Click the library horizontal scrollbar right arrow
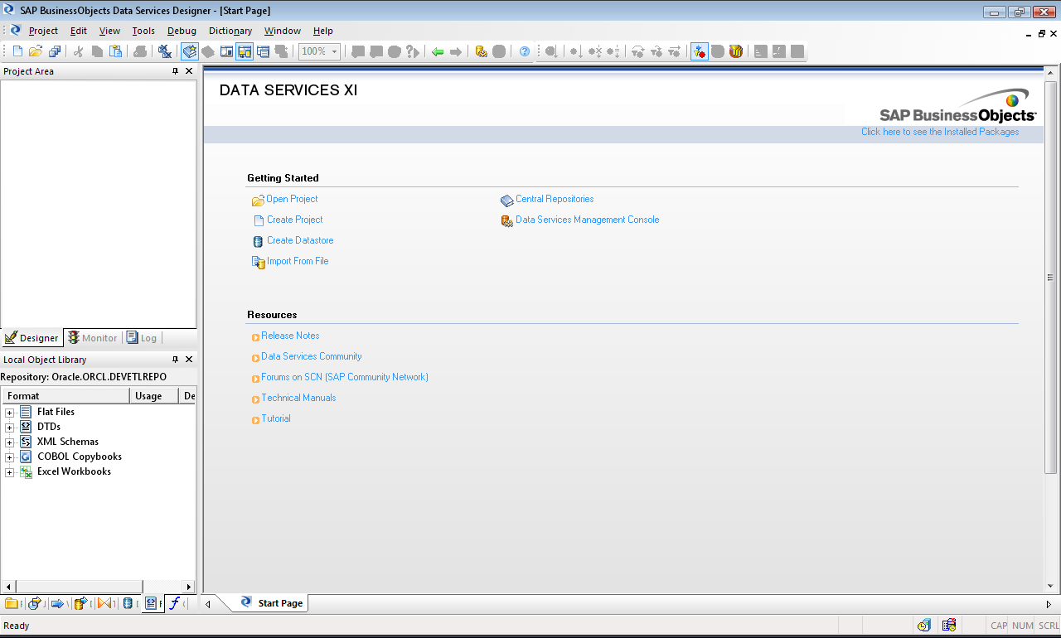 pos(189,587)
